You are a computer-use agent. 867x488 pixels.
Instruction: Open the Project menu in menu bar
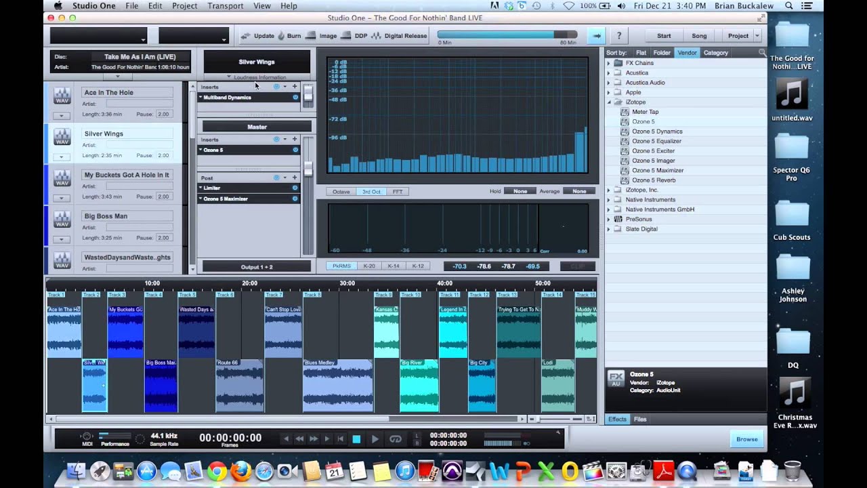184,5
